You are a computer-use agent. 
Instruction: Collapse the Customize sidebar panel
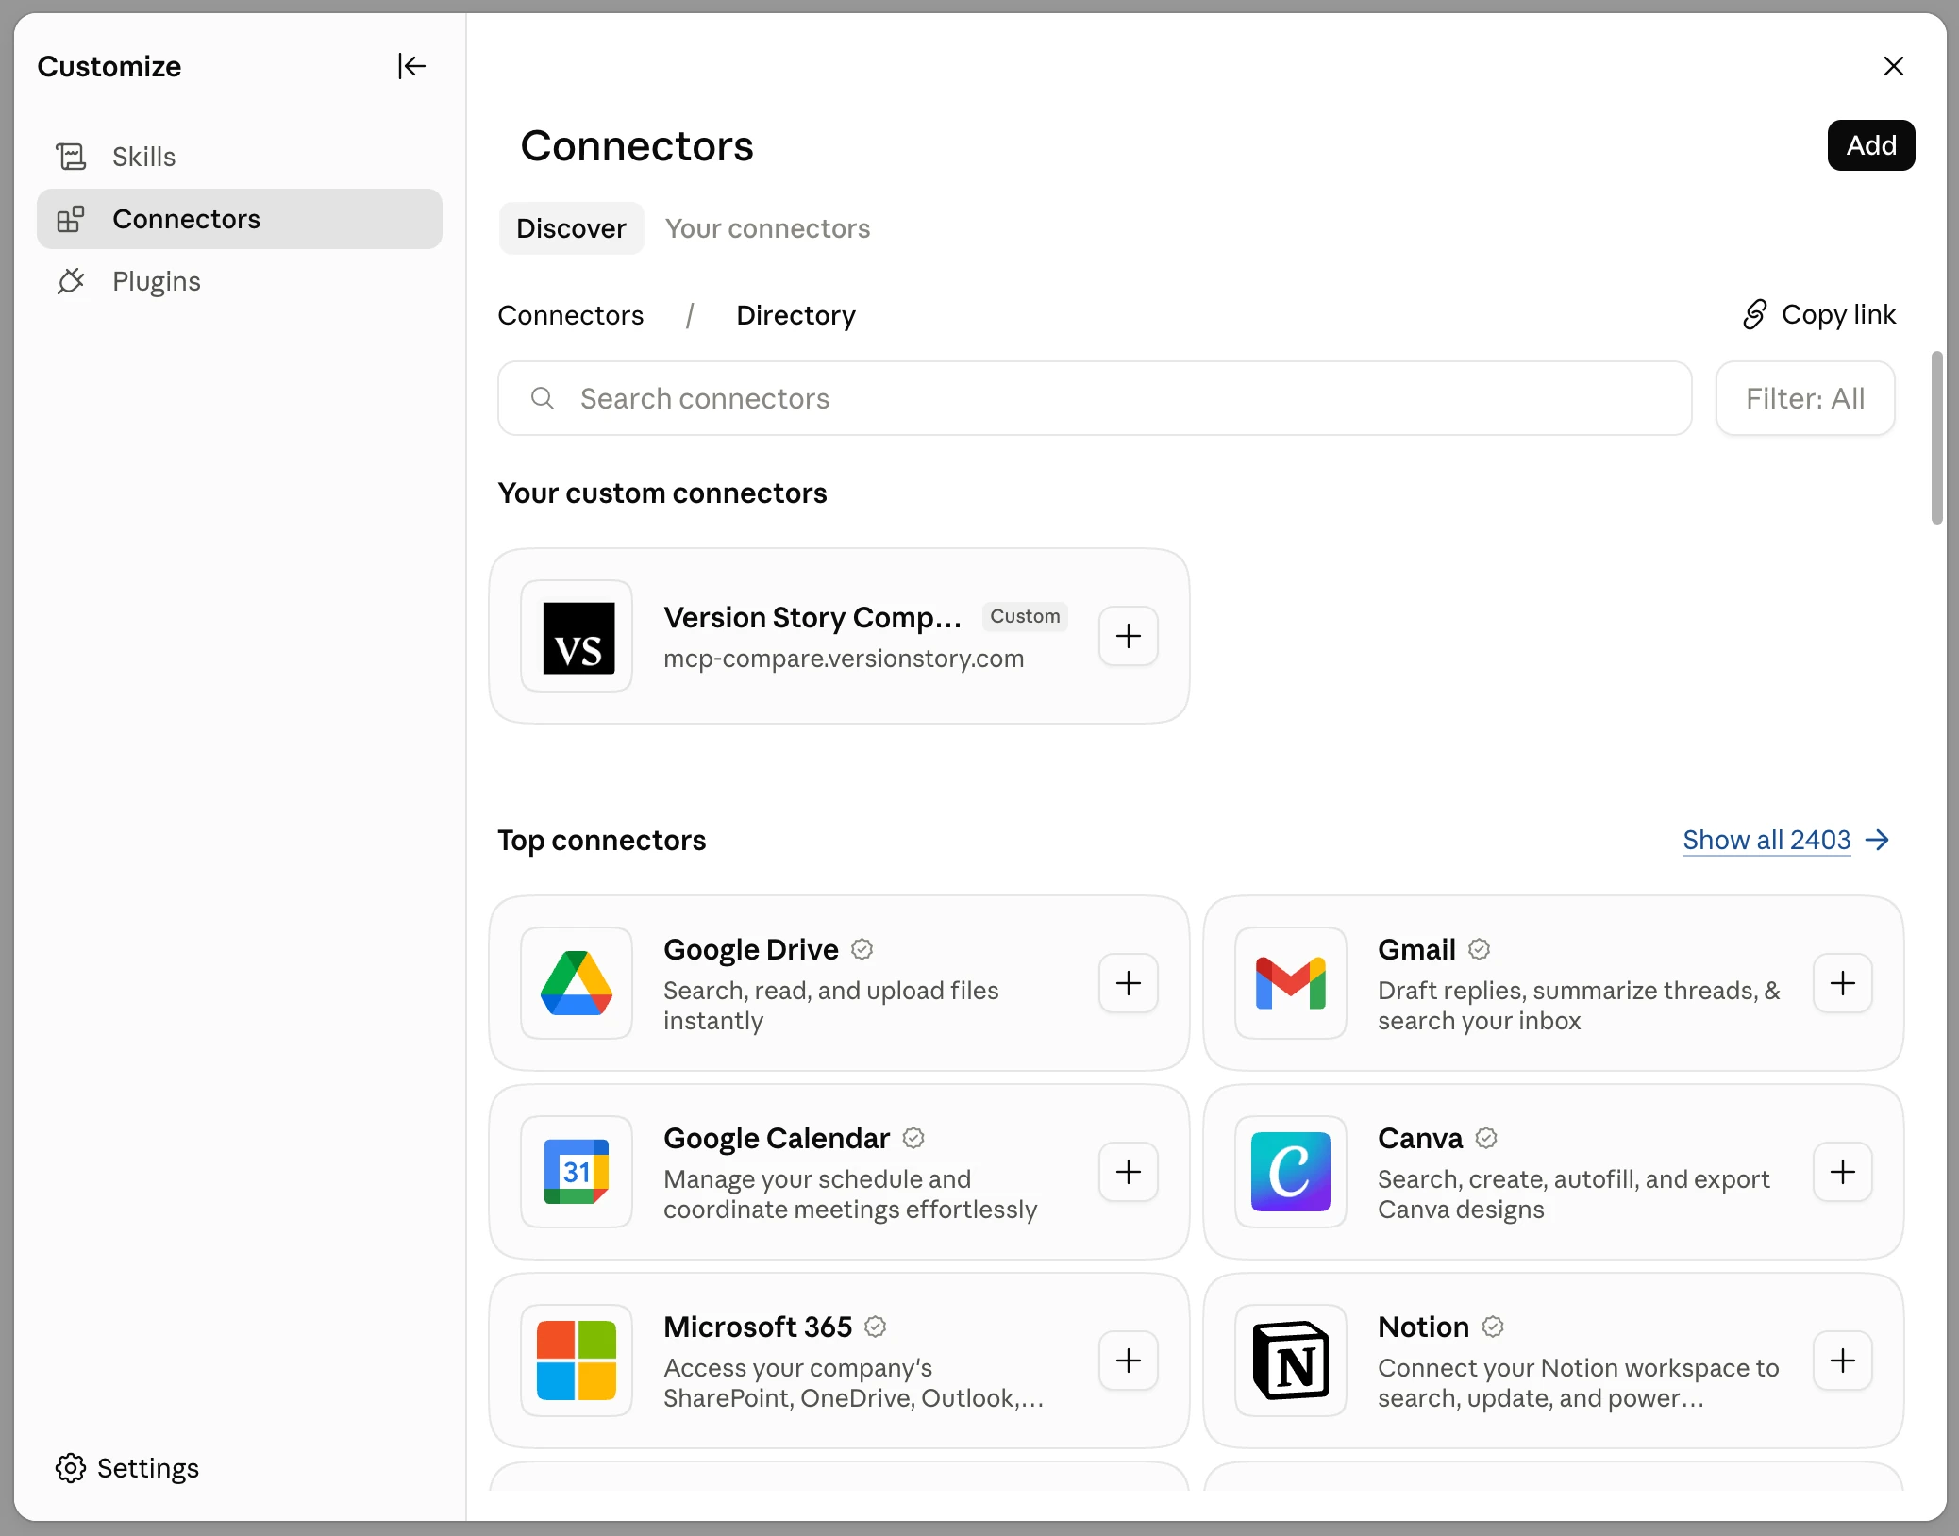pos(411,66)
